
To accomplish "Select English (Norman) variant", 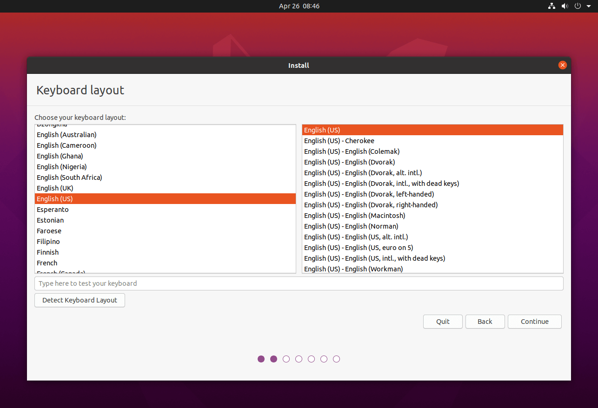I will pyautogui.click(x=432, y=226).
